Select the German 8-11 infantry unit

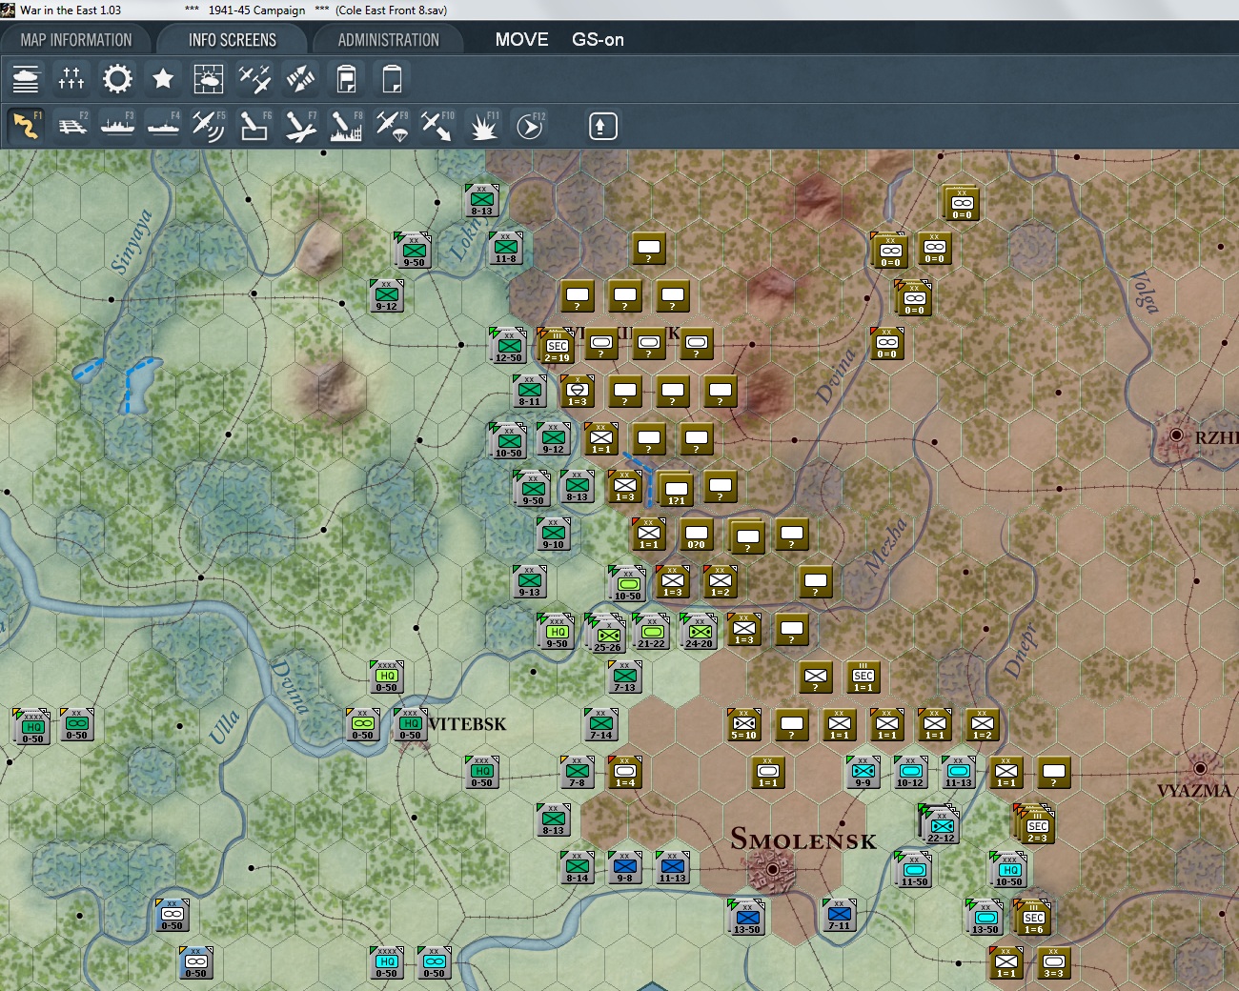coord(530,391)
